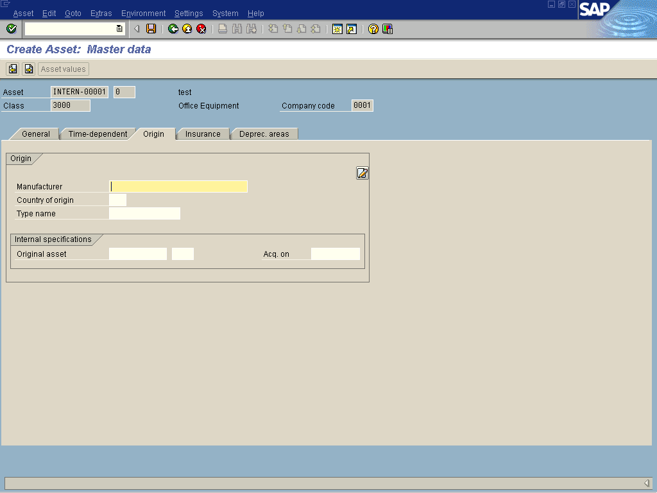The image size is (657, 493).
Task: Open the long text editor icon in Origin
Action: (363, 173)
